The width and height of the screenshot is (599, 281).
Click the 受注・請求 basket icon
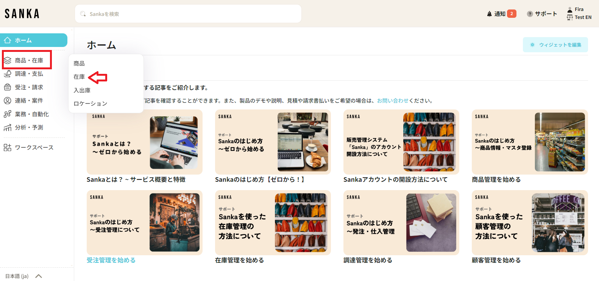click(8, 87)
